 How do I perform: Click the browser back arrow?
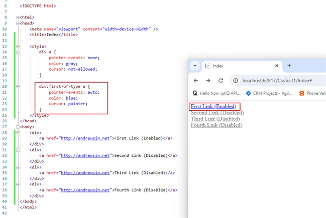point(195,81)
